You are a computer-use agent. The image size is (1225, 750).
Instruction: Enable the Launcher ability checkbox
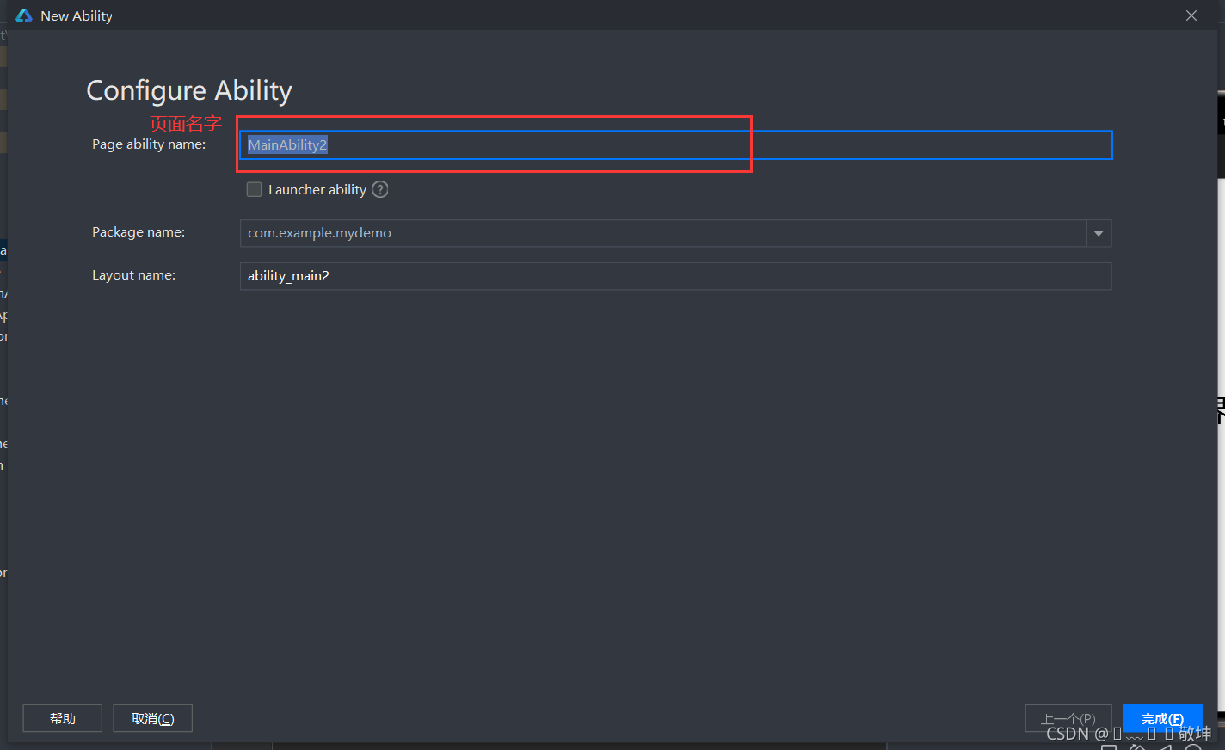click(254, 189)
